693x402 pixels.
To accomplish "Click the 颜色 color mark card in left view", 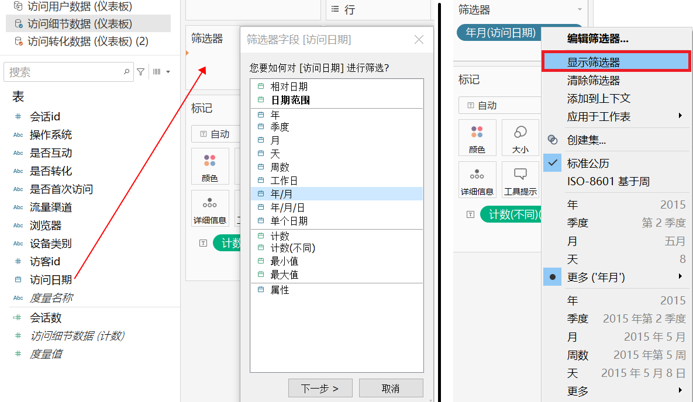I will [210, 166].
